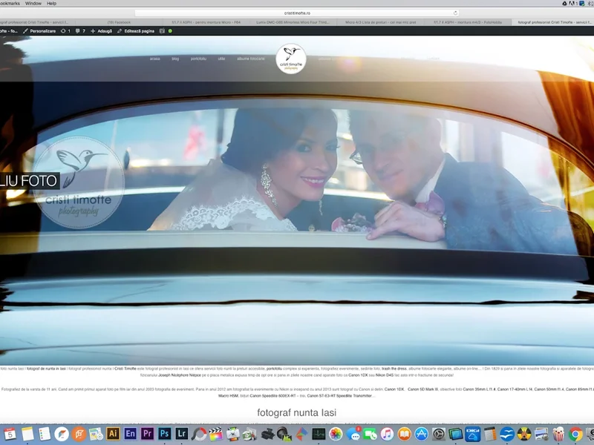Open the Window menu in menu bar
The image size is (594, 445).
click(x=33, y=4)
